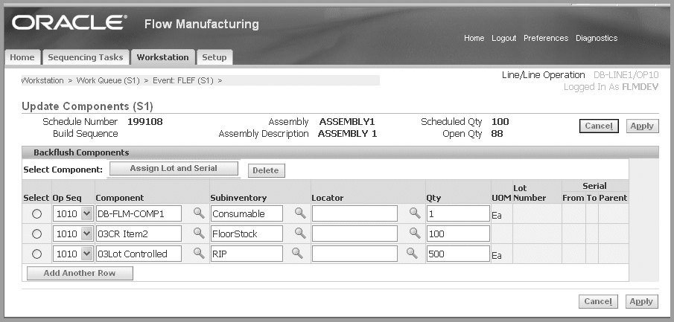Click the Lot Number column header
This screenshot has height=322, width=674.
[530, 193]
